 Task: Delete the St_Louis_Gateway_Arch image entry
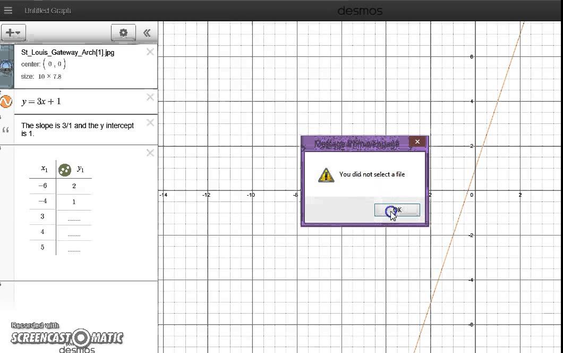click(150, 52)
